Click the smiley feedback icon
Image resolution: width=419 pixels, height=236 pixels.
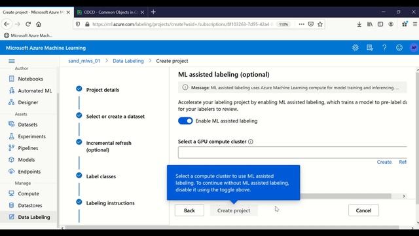click(399, 48)
